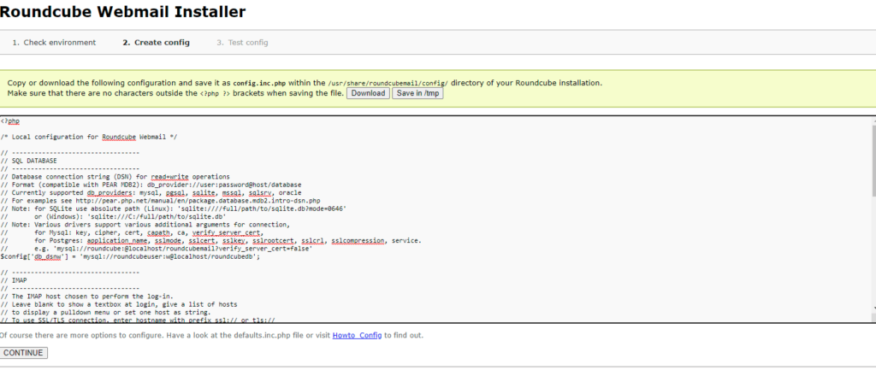876x376 pixels.
Task: Click the 'Local configuration for Roundcube Webmail' comment
Action: tap(89, 137)
